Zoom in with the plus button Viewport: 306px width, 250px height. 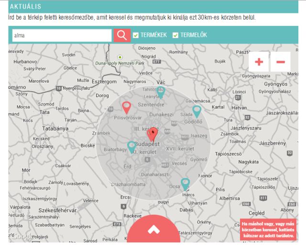259,62
